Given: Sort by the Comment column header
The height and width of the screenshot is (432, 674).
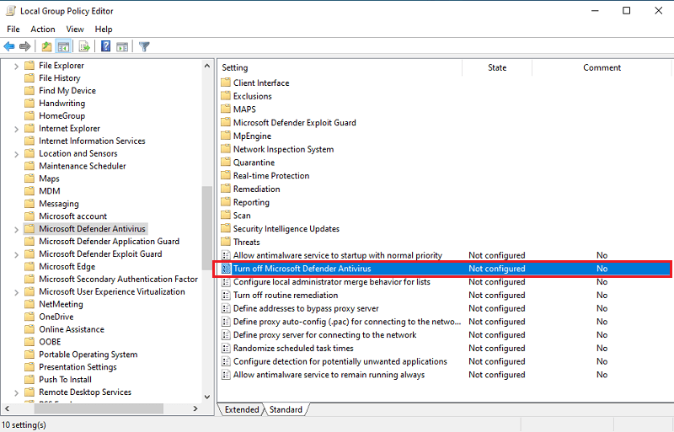Looking at the screenshot, I should (x=602, y=67).
